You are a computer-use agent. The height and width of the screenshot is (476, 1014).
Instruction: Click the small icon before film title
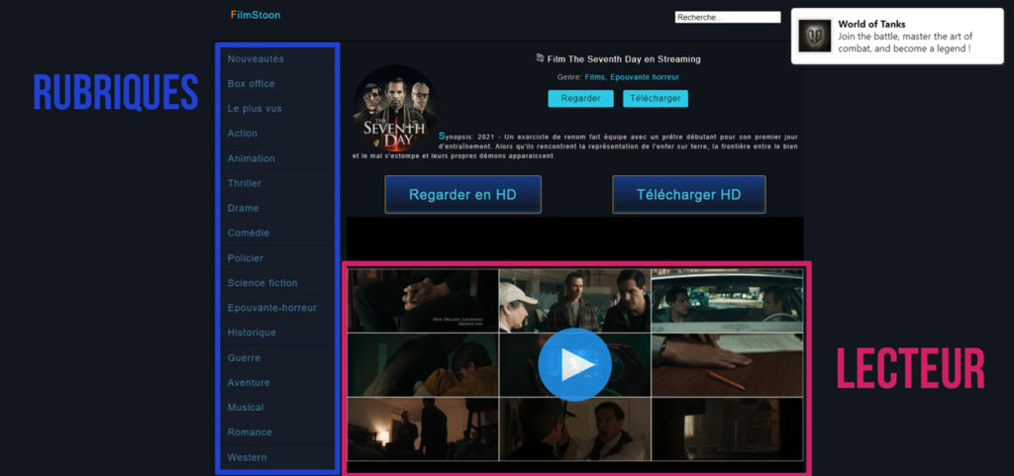click(540, 58)
